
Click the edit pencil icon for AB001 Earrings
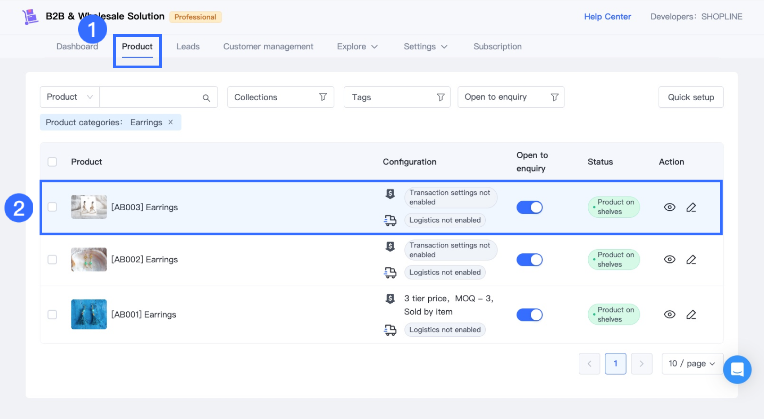click(x=691, y=314)
